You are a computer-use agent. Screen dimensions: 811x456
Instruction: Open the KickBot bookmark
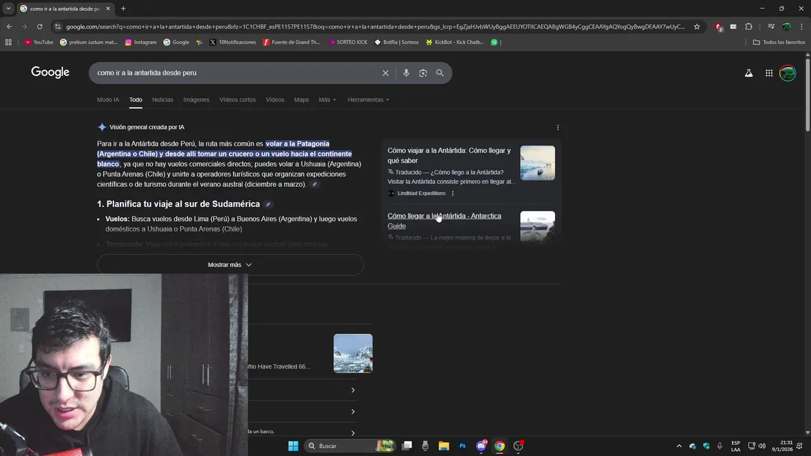455,42
